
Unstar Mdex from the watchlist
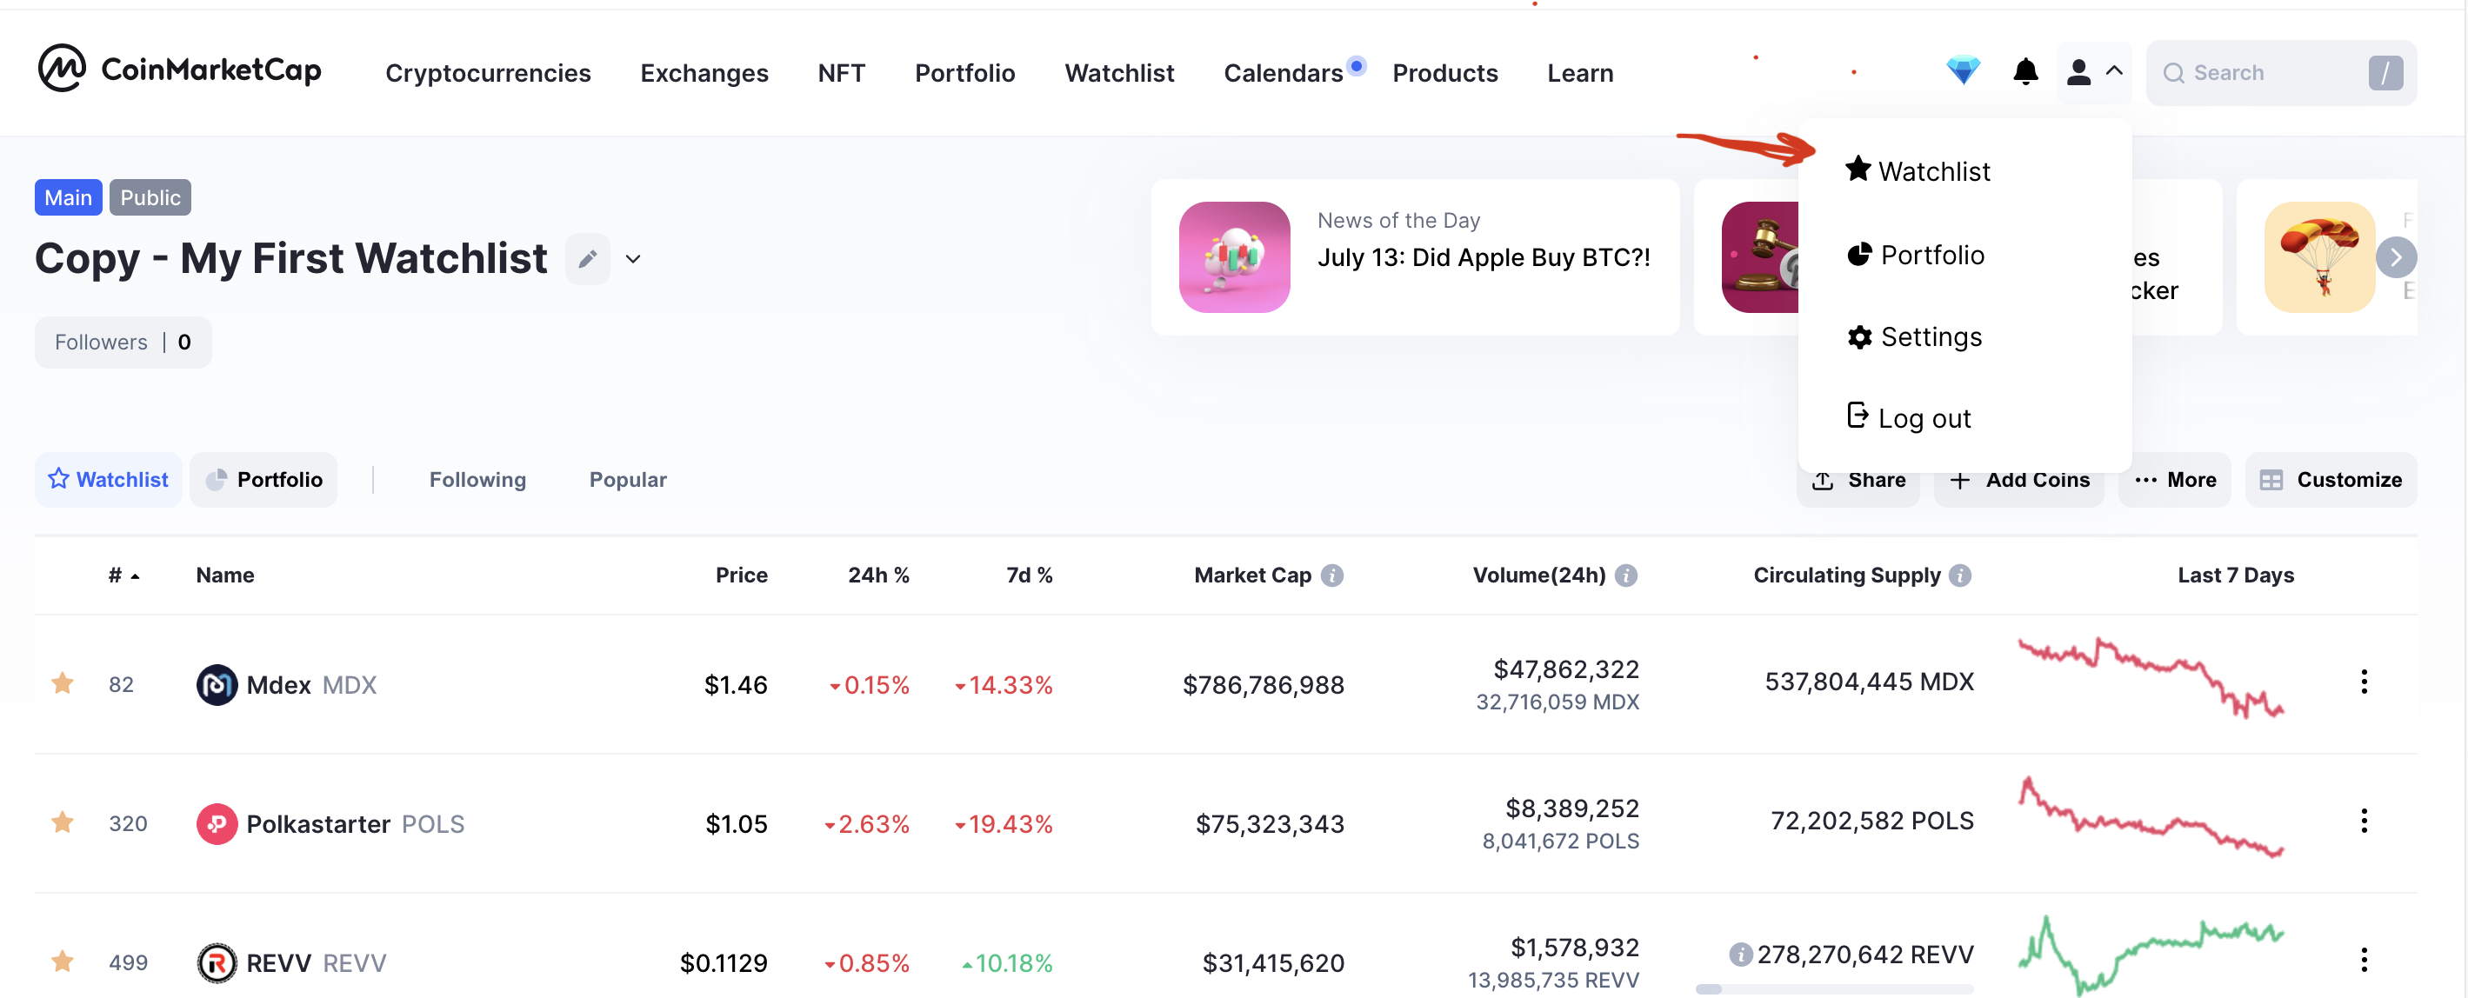pyautogui.click(x=63, y=683)
